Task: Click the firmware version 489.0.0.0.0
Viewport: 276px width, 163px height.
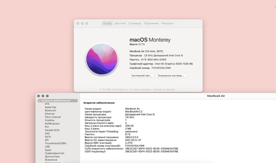Action: 132,137
